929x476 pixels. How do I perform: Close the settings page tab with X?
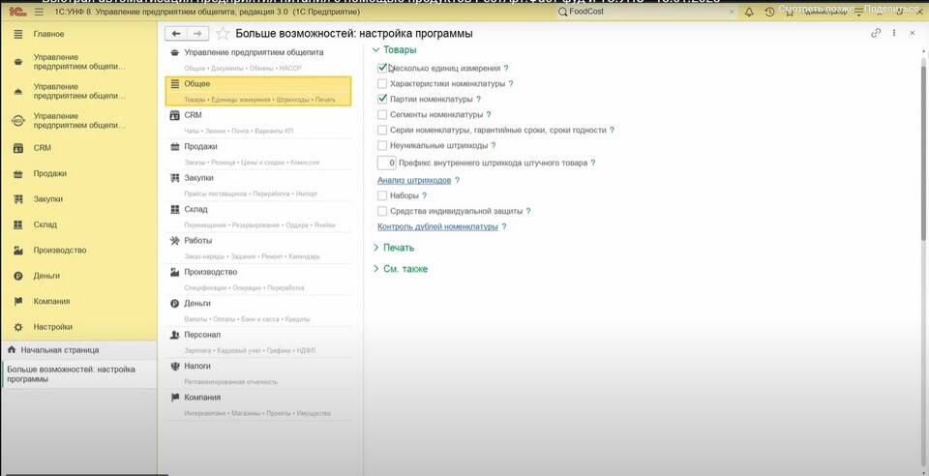[913, 33]
